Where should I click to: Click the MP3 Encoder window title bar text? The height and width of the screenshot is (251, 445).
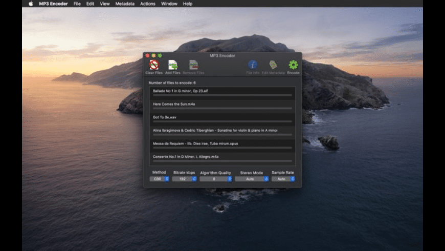222,55
